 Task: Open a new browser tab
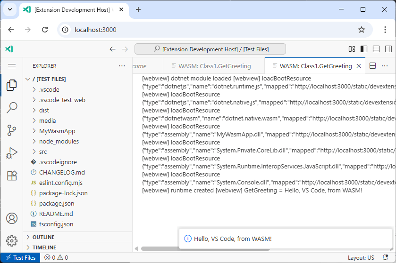138,9
